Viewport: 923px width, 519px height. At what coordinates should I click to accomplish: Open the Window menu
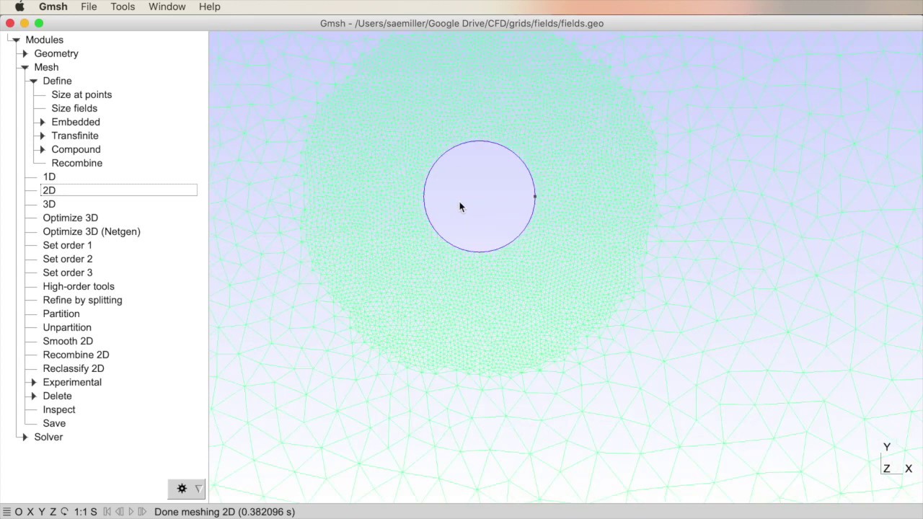[167, 6]
